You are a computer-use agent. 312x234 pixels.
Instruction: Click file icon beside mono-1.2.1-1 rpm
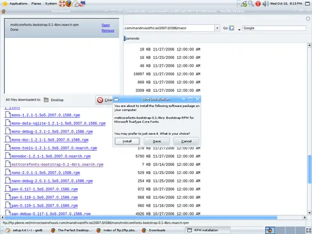[x=7, y=114]
